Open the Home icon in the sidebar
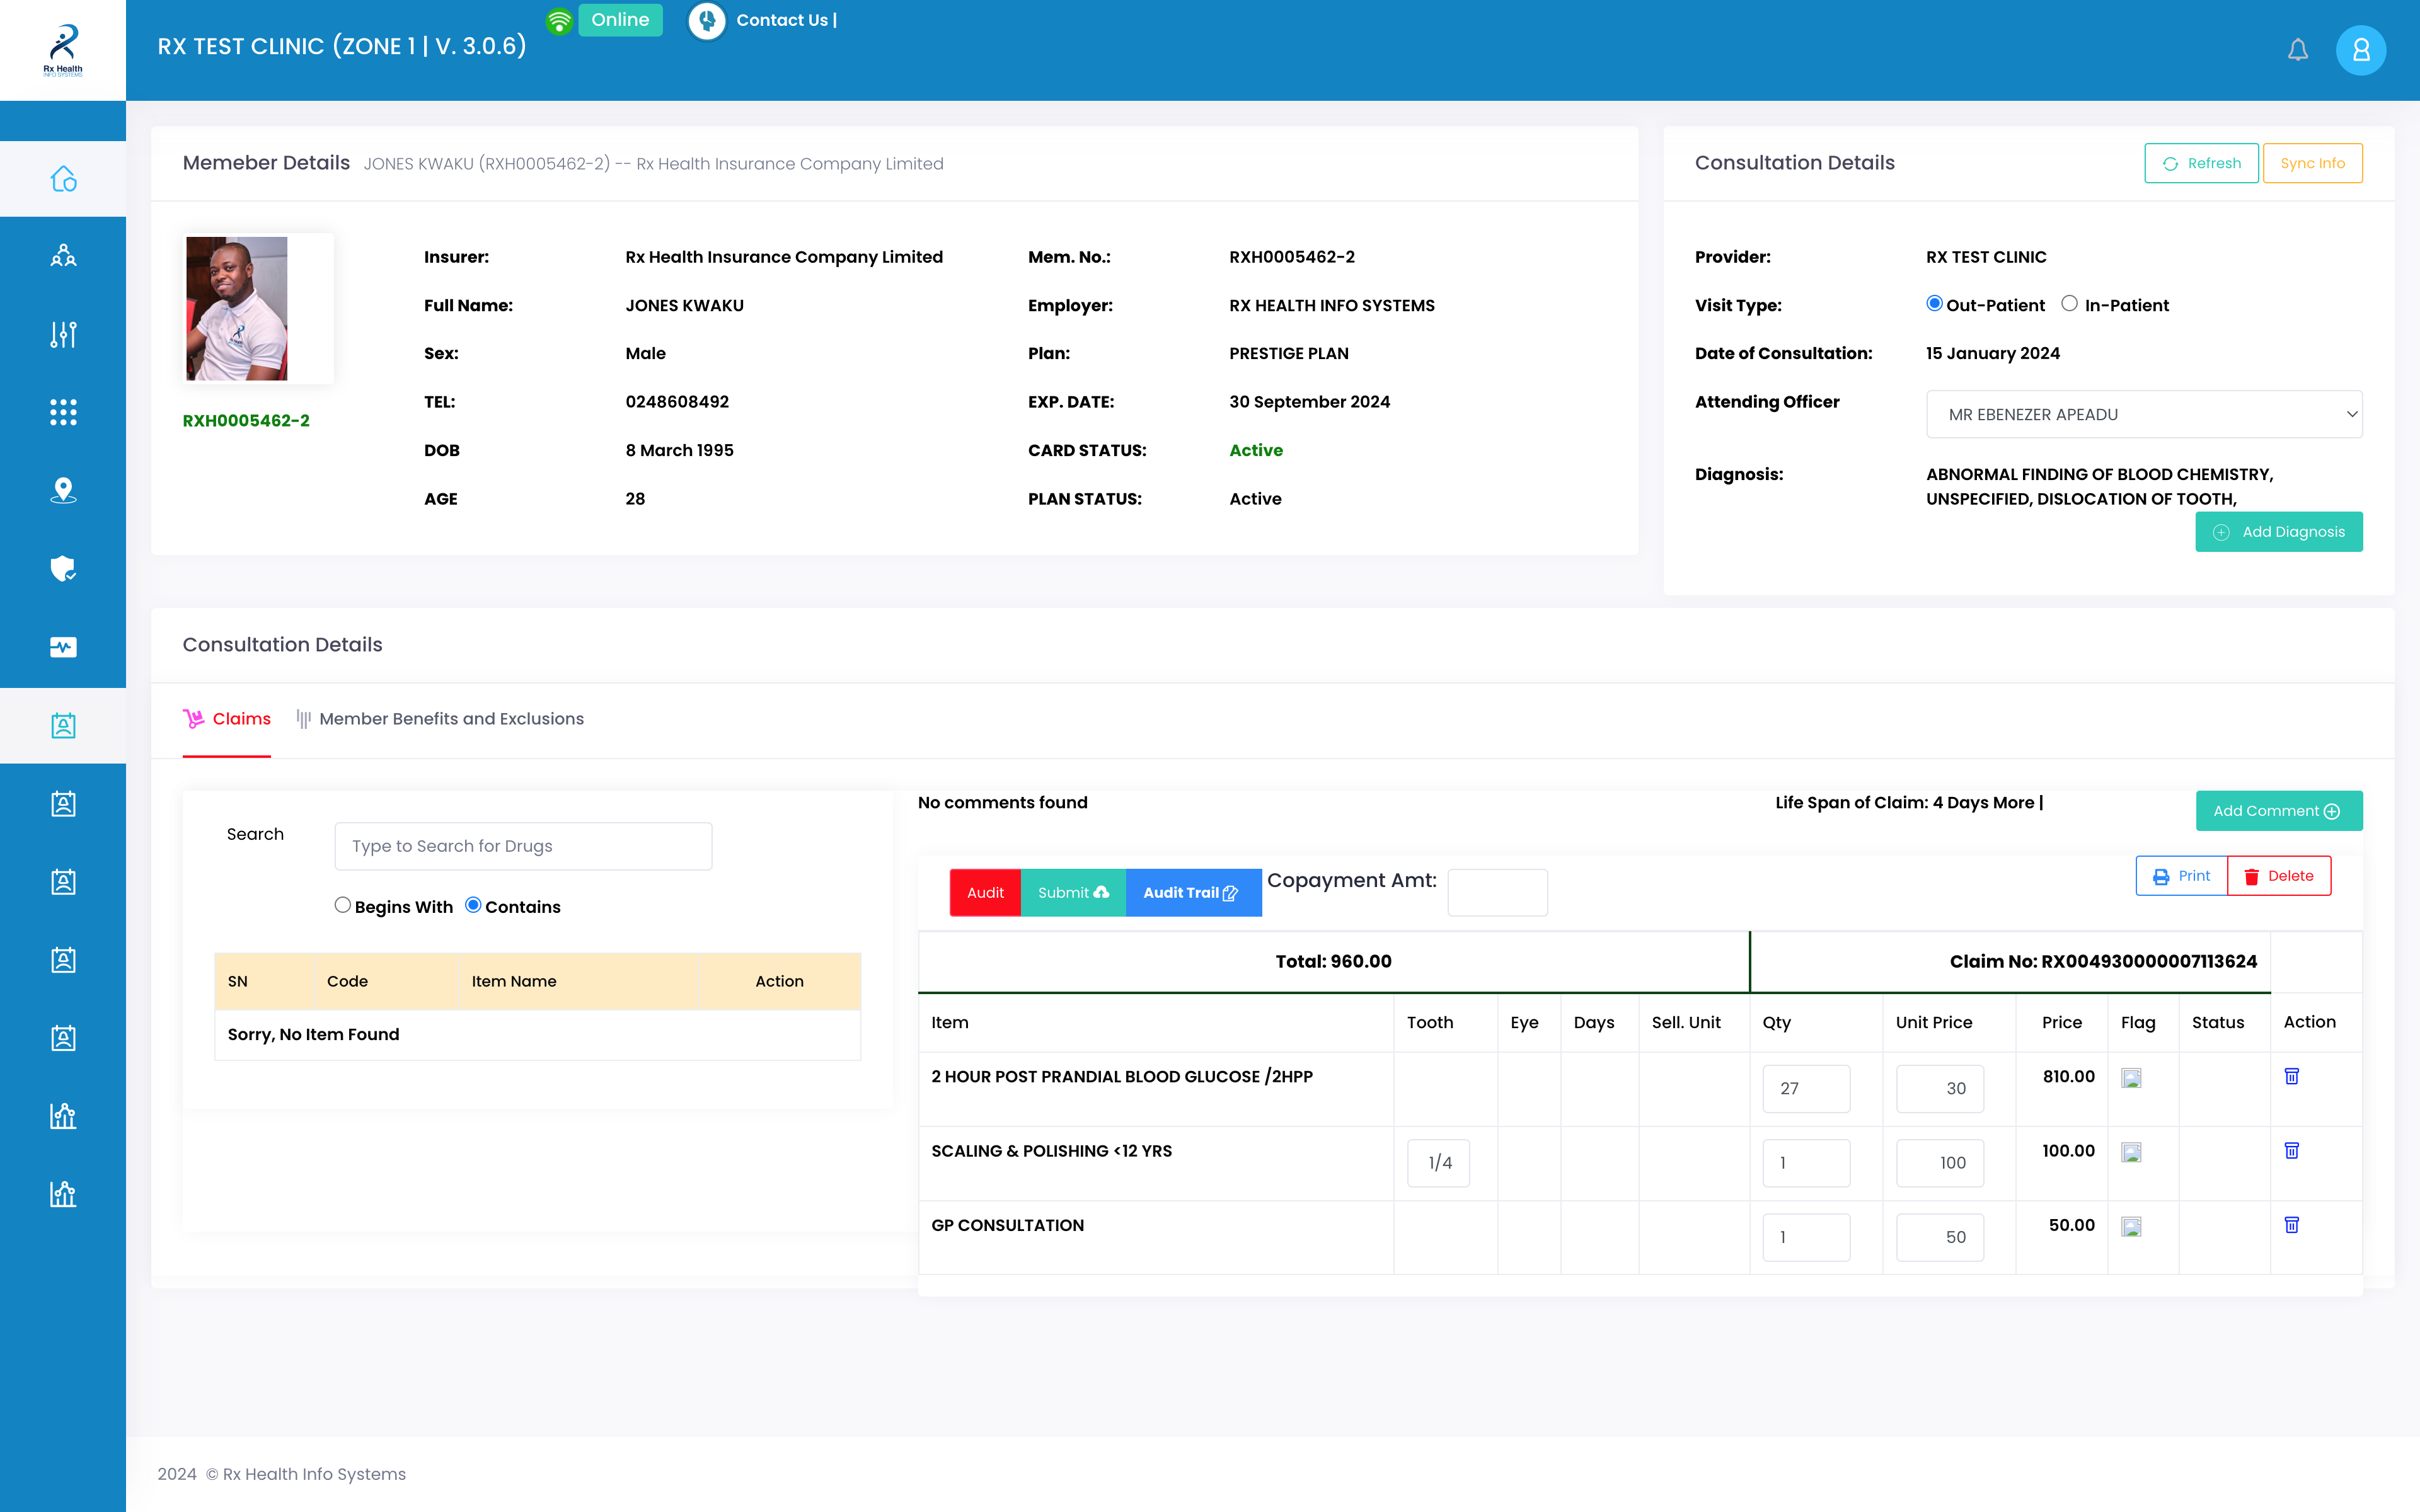The height and width of the screenshot is (1512, 2420). pyautogui.click(x=63, y=179)
